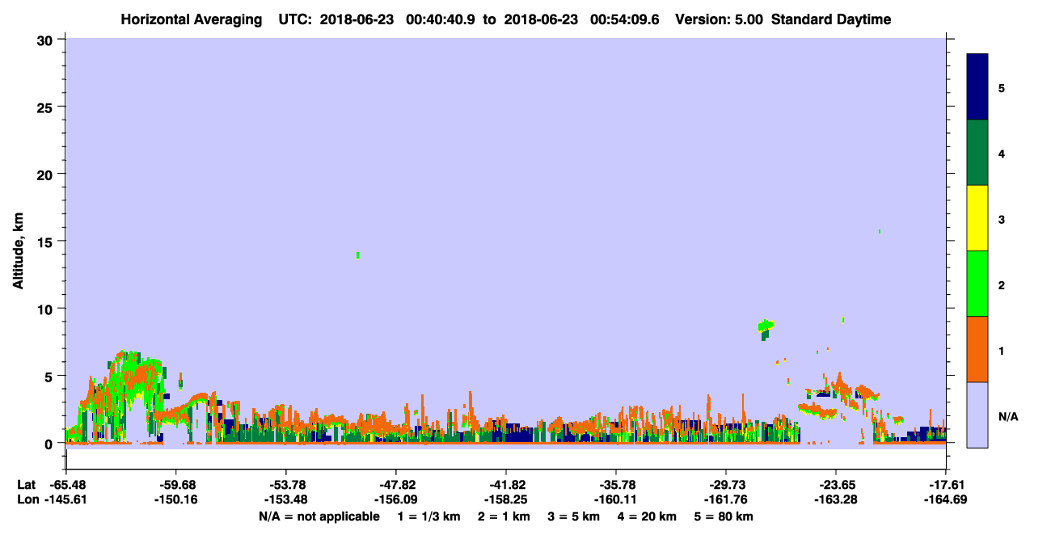The width and height of the screenshot is (1051, 539).
Task: Click the '1 = 1/3 km' legend note
Action: (x=429, y=516)
